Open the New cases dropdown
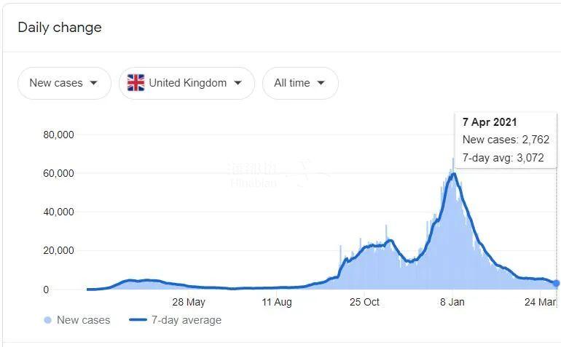This screenshot has width=561, height=347. 64,83
